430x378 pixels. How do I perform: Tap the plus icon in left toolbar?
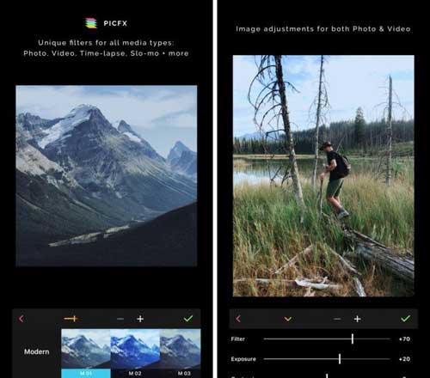pyautogui.click(x=140, y=319)
